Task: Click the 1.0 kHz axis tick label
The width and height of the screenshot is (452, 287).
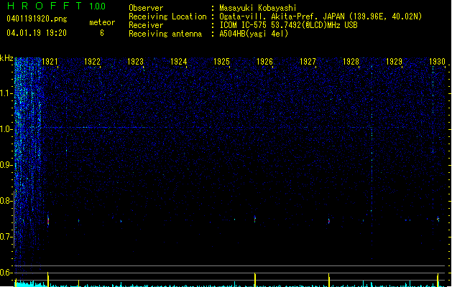Action: point(6,129)
